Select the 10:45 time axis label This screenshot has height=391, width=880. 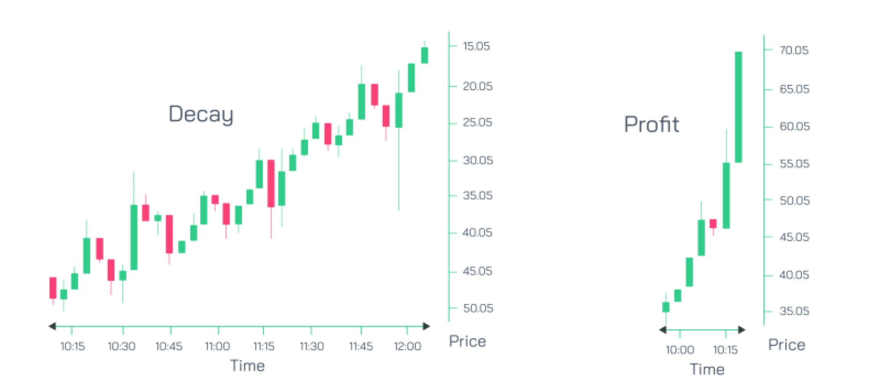169,347
